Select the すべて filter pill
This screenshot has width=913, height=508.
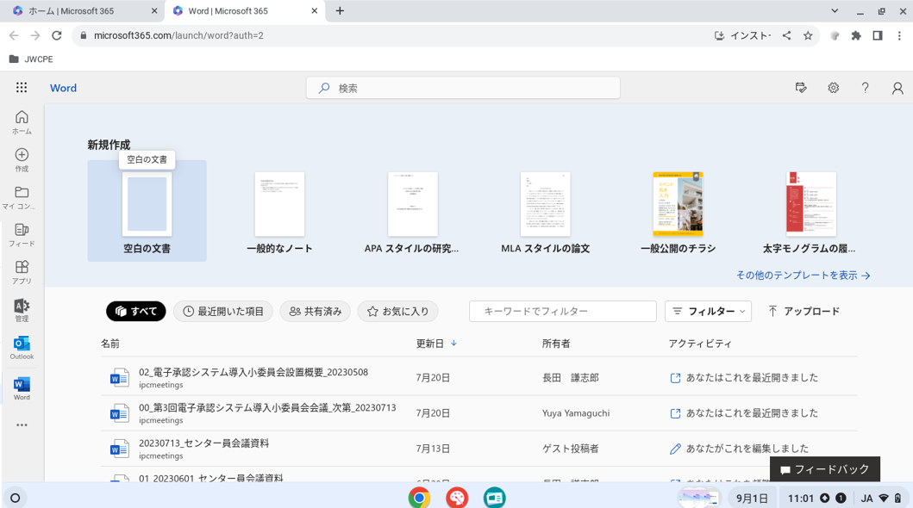pos(135,312)
